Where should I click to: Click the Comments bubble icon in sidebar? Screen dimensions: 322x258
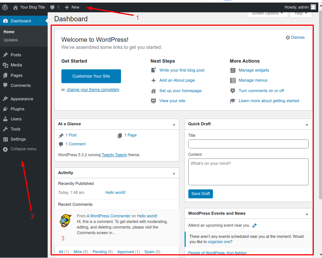[6, 85]
